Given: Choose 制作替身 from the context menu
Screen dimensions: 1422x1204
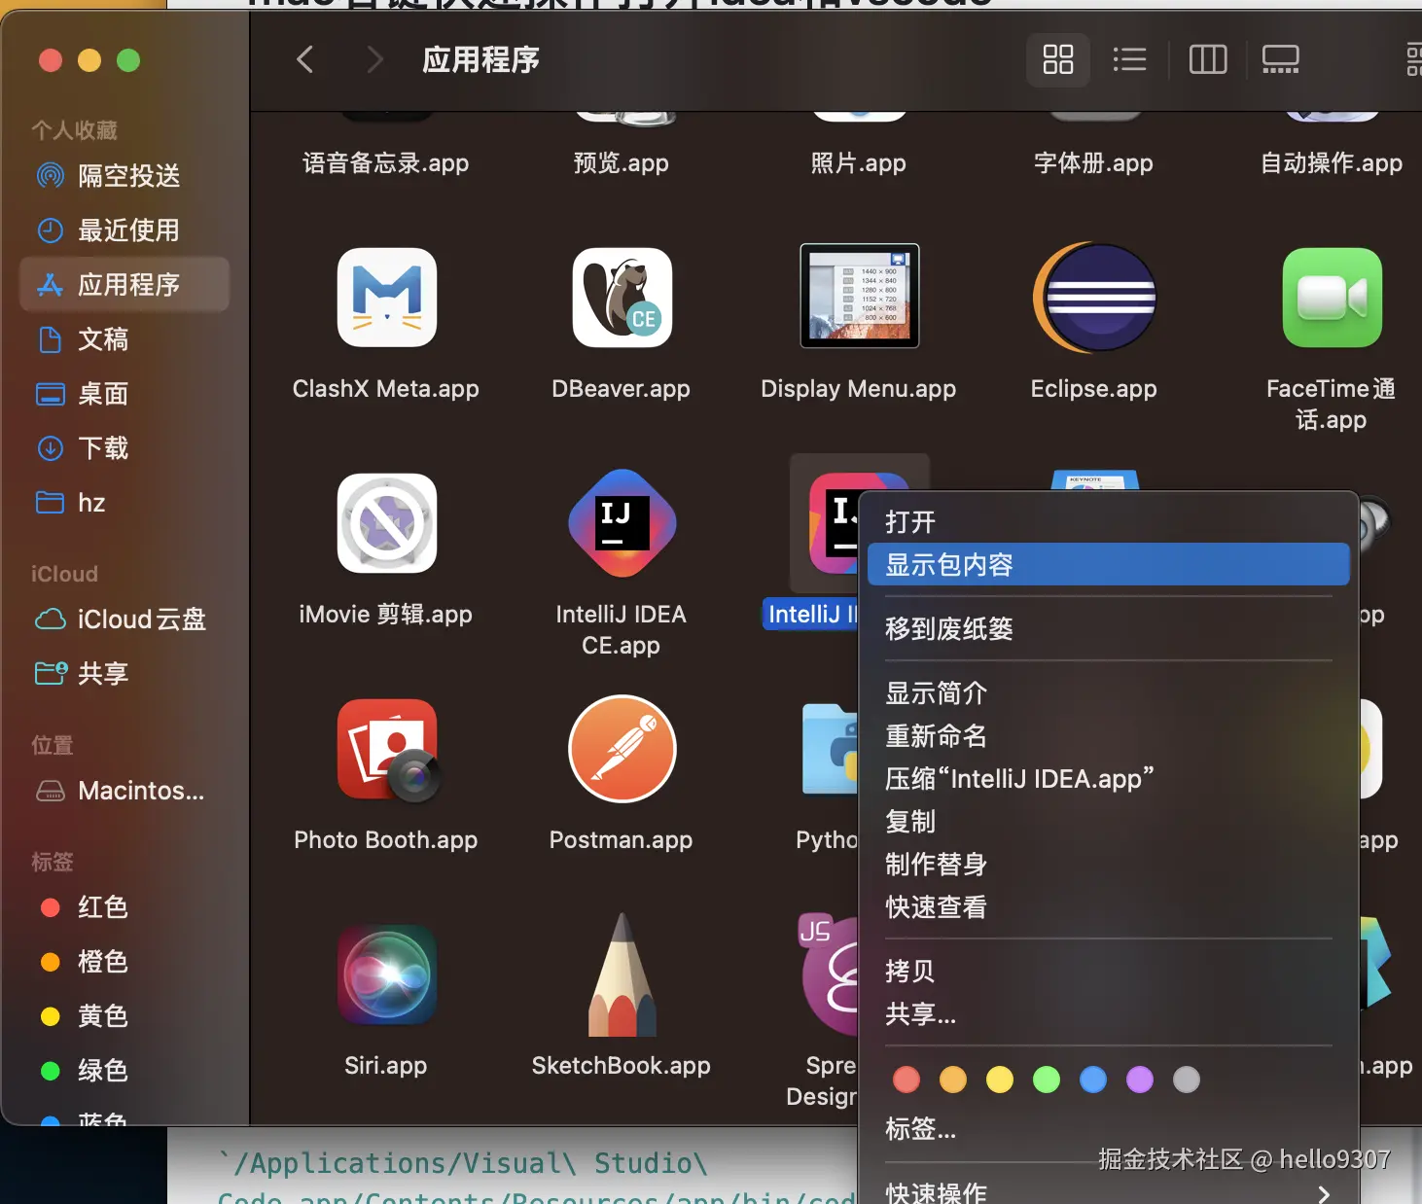Looking at the screenshot, I should tap(1108, 865).
